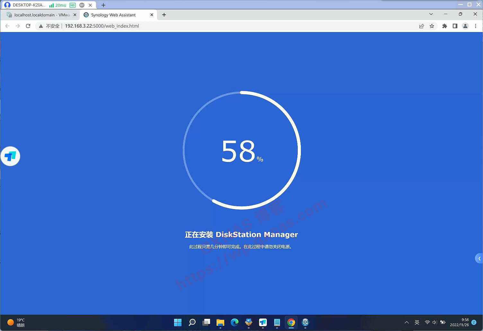The height and width of the screenshot is (331, 483).
Task: Bookmark this page with the star icon
Action: coord(432,26)
